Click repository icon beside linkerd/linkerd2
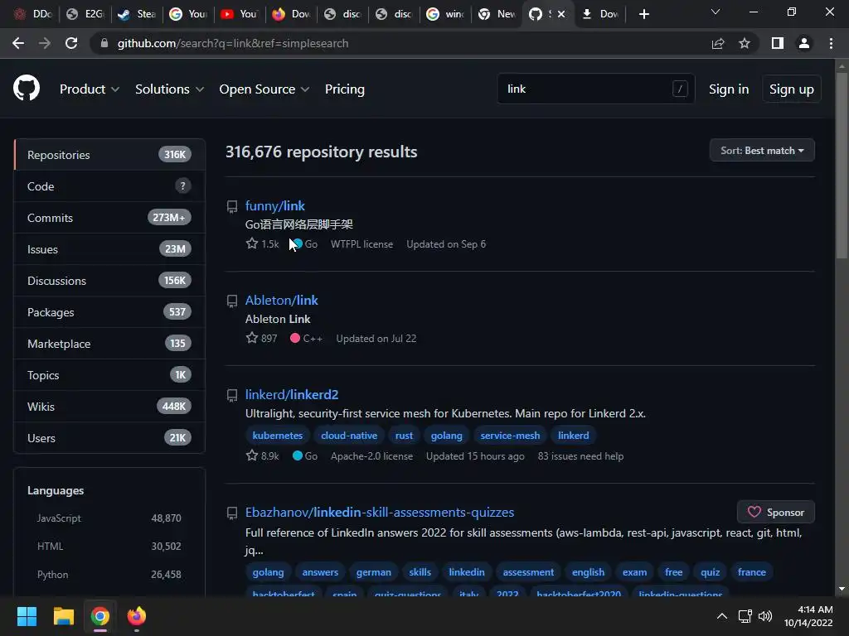 pos(232,396)
